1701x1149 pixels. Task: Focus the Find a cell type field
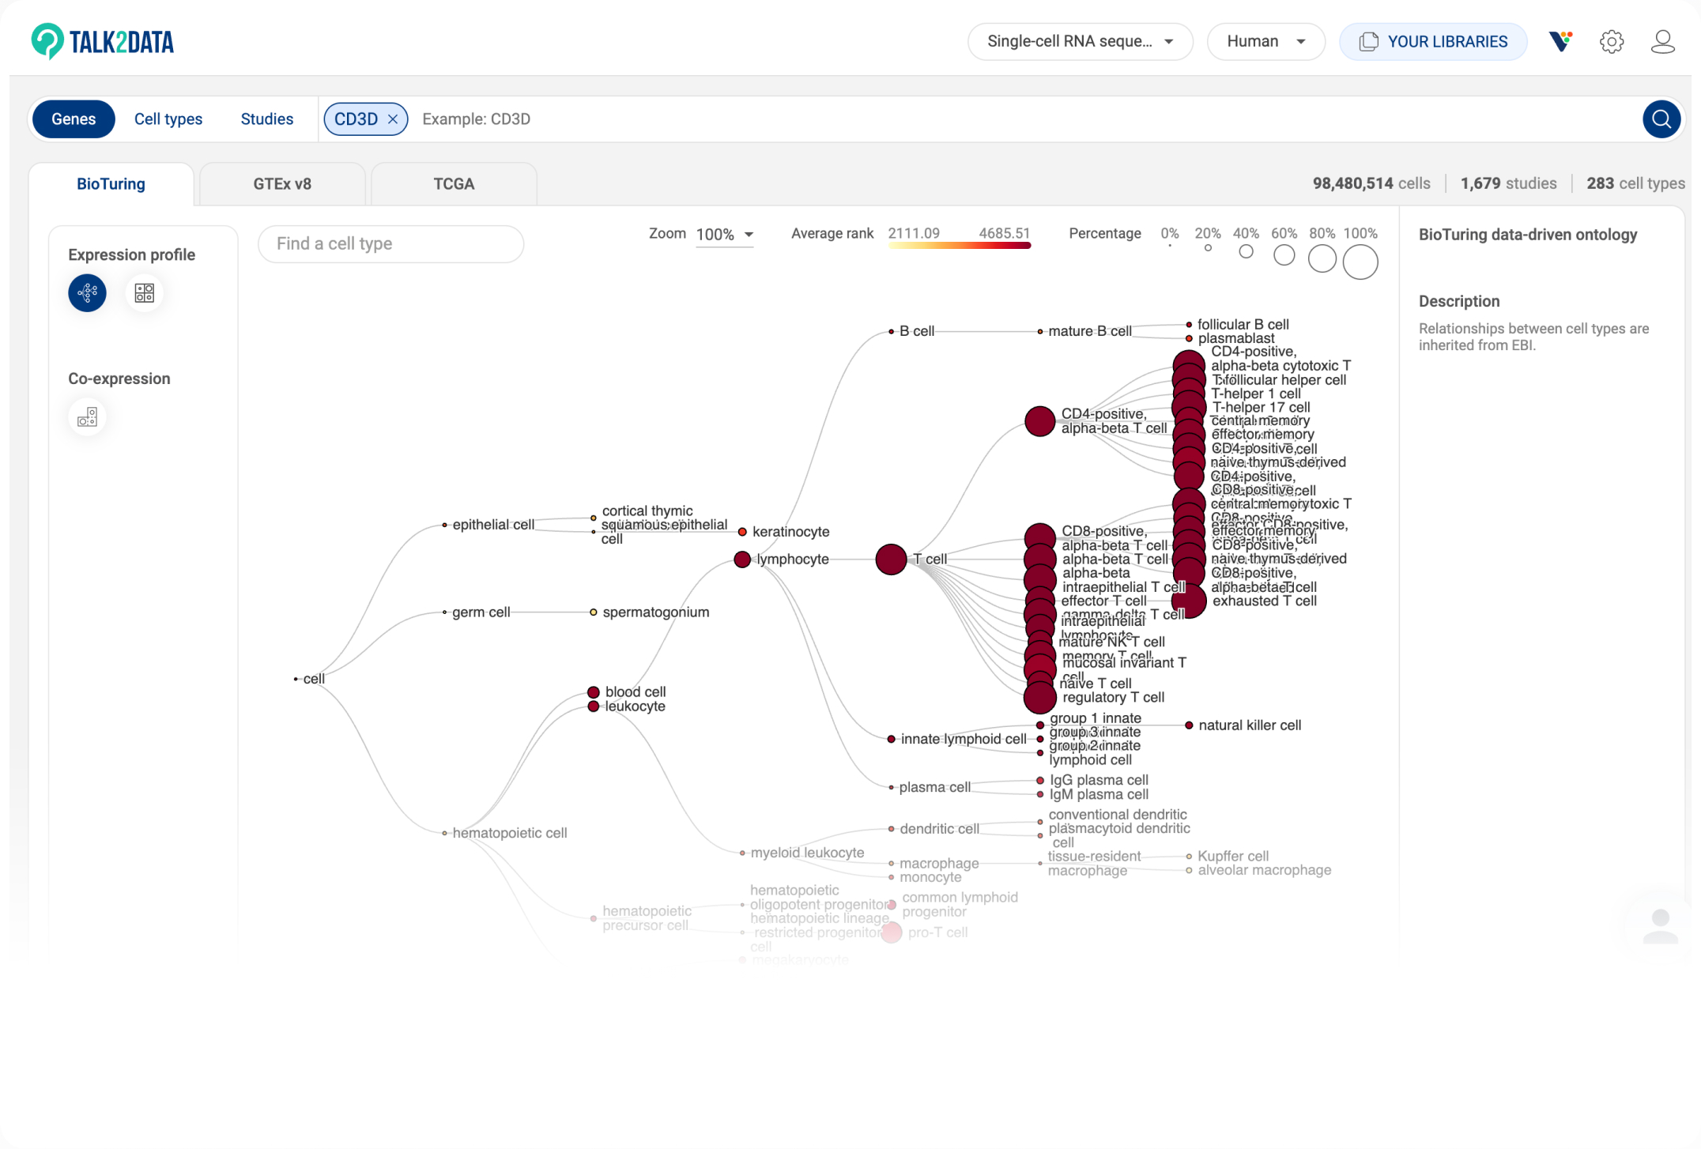click(x=390, y=244)
